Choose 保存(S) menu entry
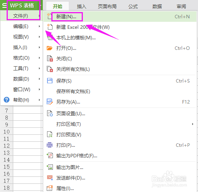 120,81
